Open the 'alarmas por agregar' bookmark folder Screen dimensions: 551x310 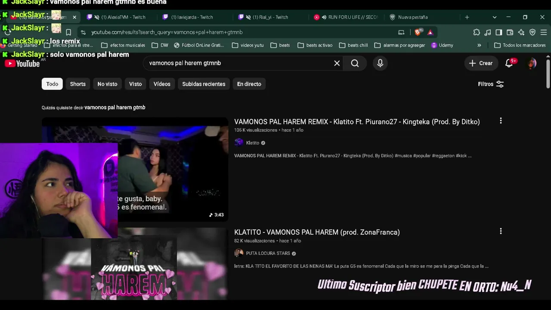(399, 45)
